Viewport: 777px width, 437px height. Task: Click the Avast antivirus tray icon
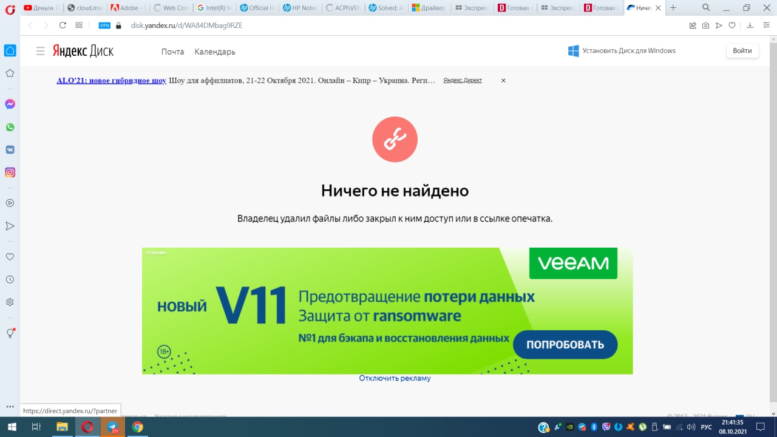[x=630, y=427]
